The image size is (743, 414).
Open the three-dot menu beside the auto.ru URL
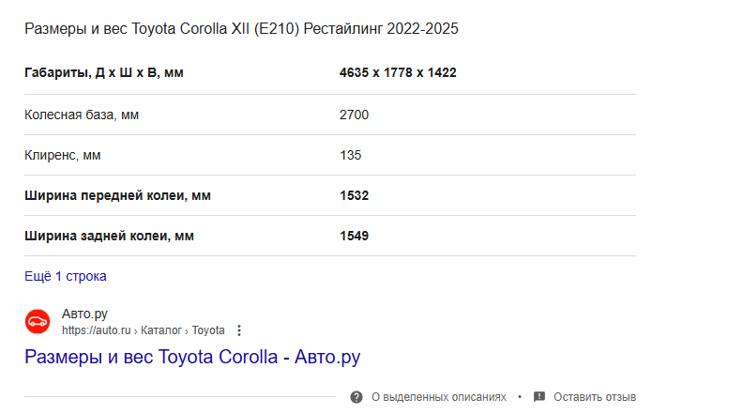(239, 330)
